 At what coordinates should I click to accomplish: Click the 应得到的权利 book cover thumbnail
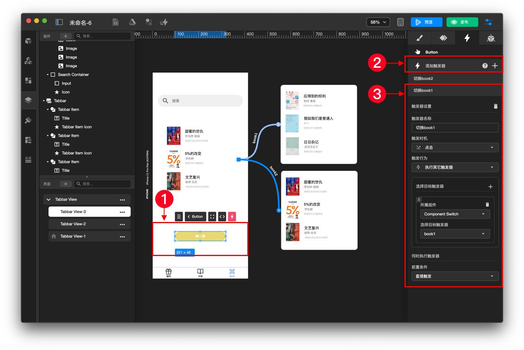pyautogui.click(x=292, y=101)
